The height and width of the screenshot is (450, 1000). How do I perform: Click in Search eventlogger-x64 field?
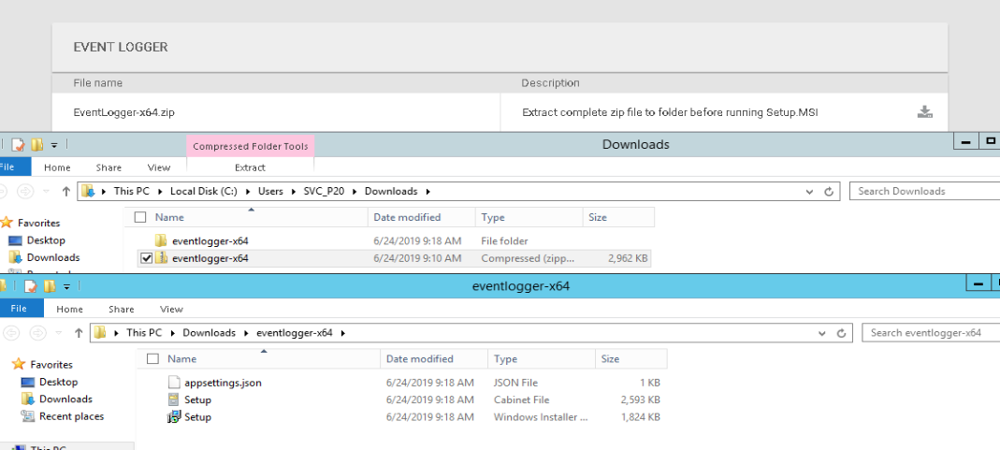pyautogui.click(x=931, y=333)
